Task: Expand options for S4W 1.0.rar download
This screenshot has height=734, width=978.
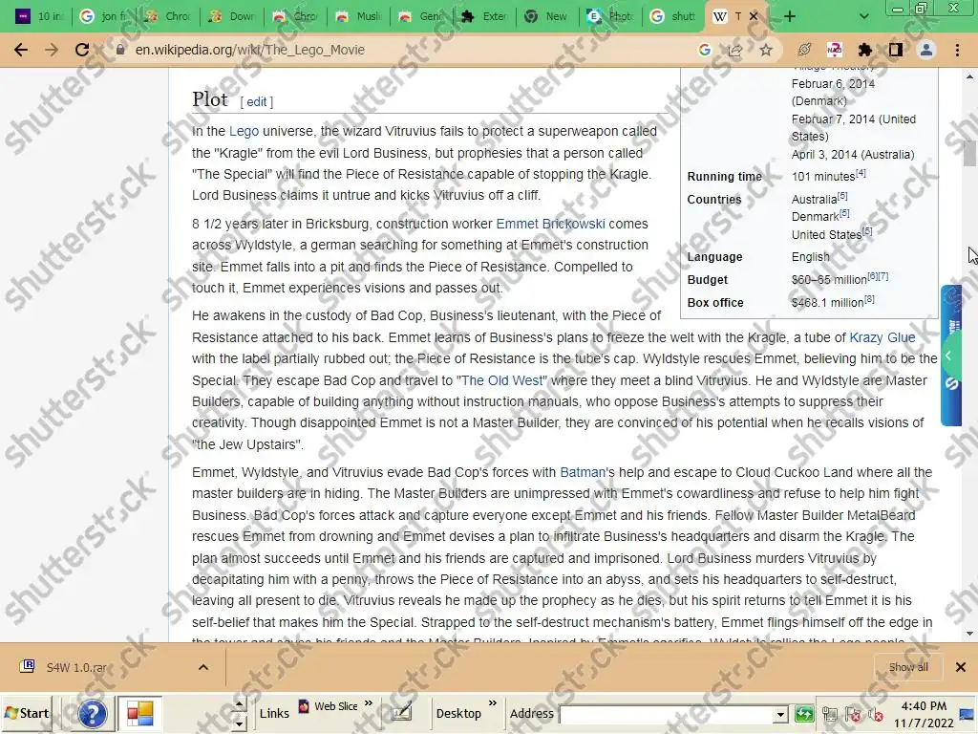Action: click(202, 667)
